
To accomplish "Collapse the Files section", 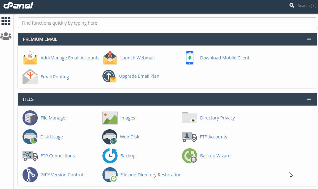I will pos(309,99).
